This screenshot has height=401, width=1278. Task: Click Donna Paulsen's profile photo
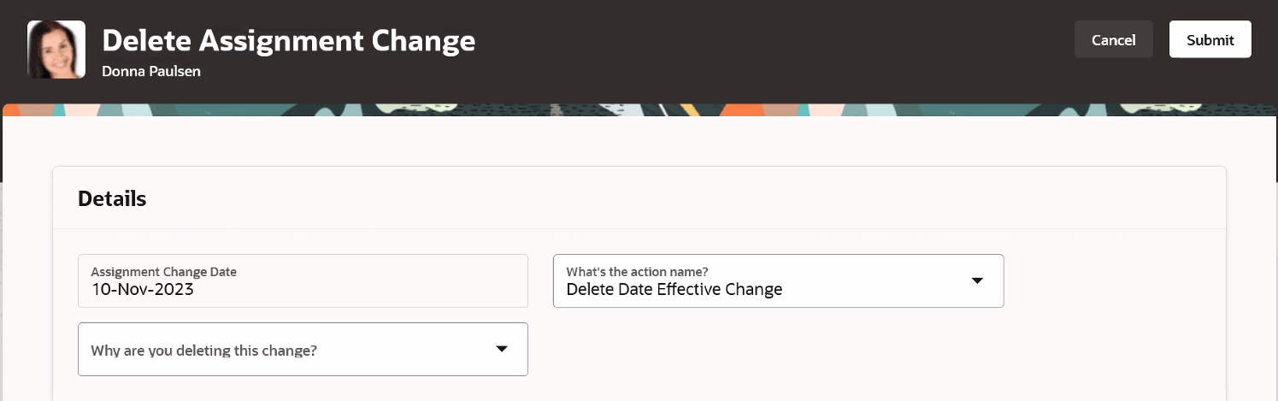56,50
